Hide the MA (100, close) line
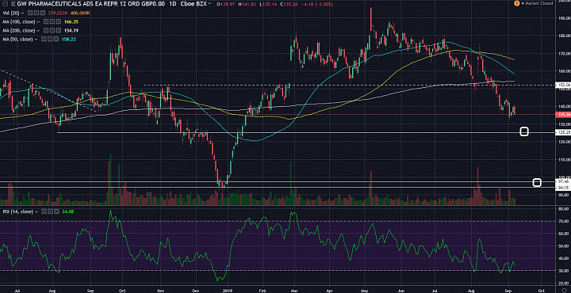The height and width of the screenshot is (293, 571). pyautogui.click(x=46, y=21)
